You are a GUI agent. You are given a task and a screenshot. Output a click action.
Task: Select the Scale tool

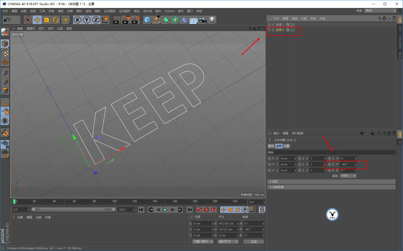coord(47,20)
